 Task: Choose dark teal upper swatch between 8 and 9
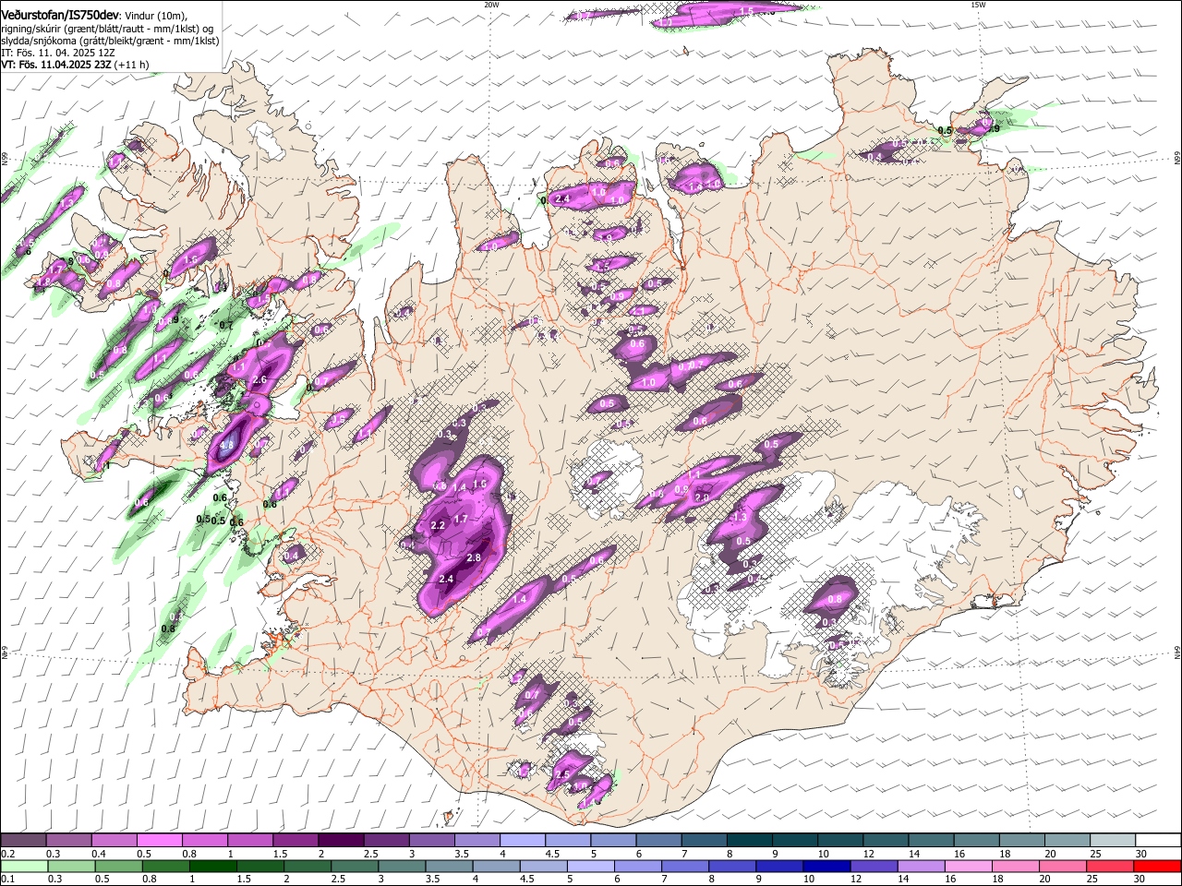click(749, 841)
